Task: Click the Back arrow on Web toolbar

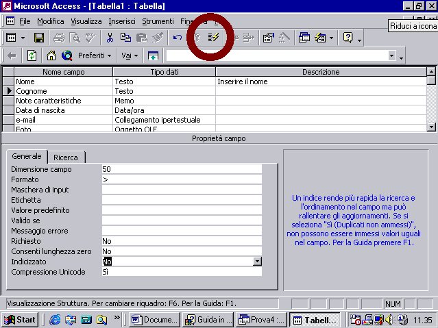Action: click(x=12, y=56)
